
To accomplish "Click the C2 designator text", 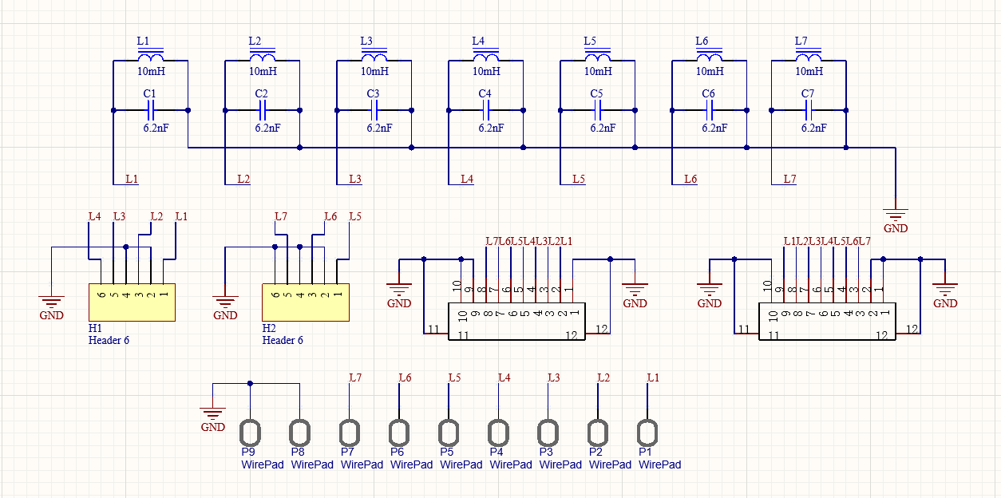I will tap(261, 93).
